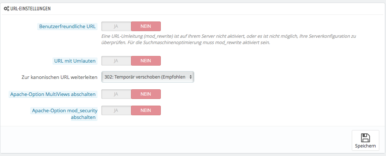Click the Zur kanonischen URL weiterleiten label
Image resolution: width=386 pixels, height=156 pixels.
point(60,77)
